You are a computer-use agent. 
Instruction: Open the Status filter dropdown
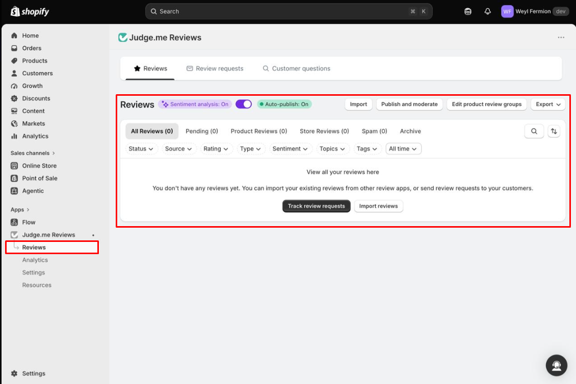pos(141,149)
